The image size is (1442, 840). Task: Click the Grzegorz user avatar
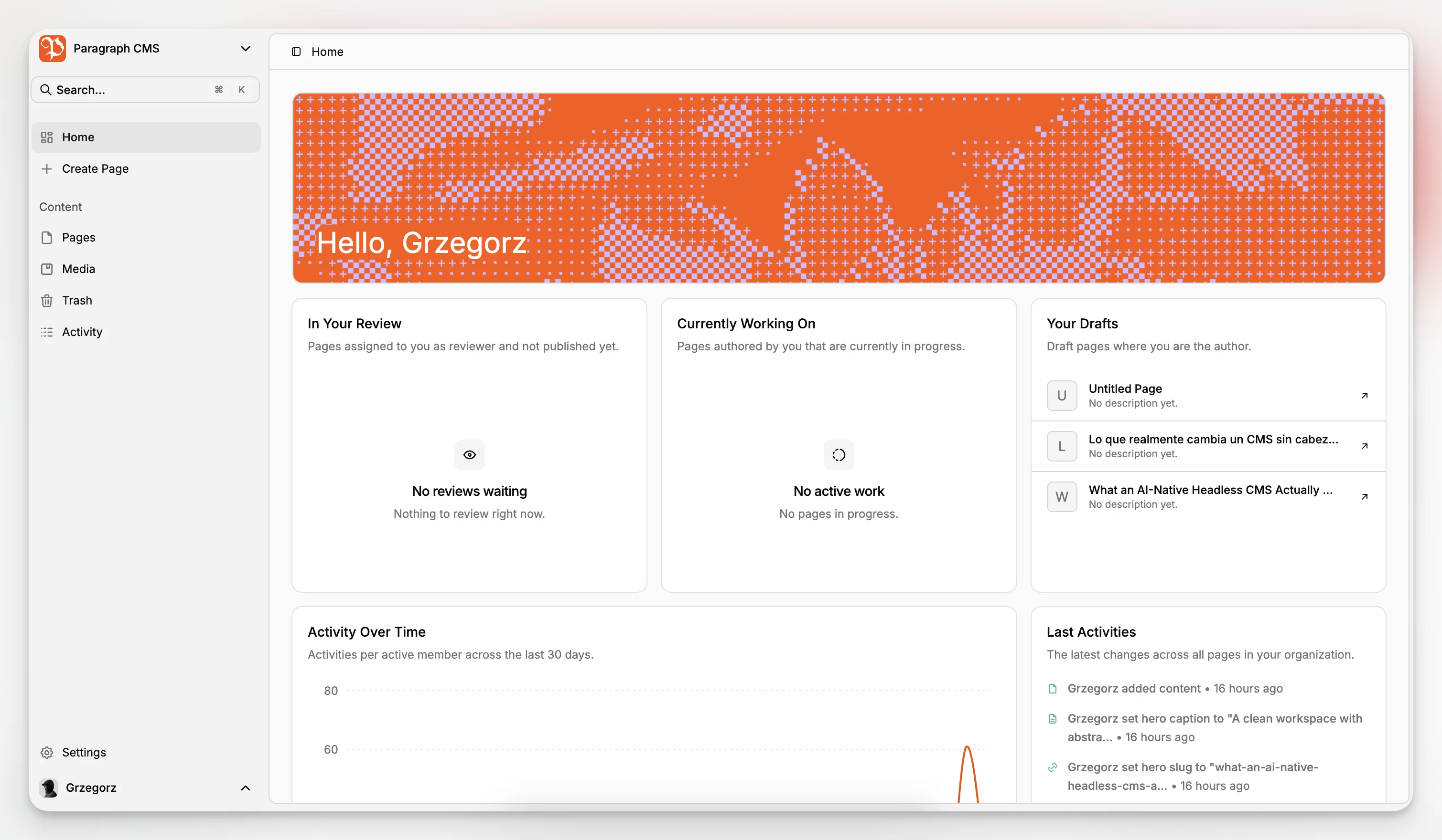(x=49, y=787)
